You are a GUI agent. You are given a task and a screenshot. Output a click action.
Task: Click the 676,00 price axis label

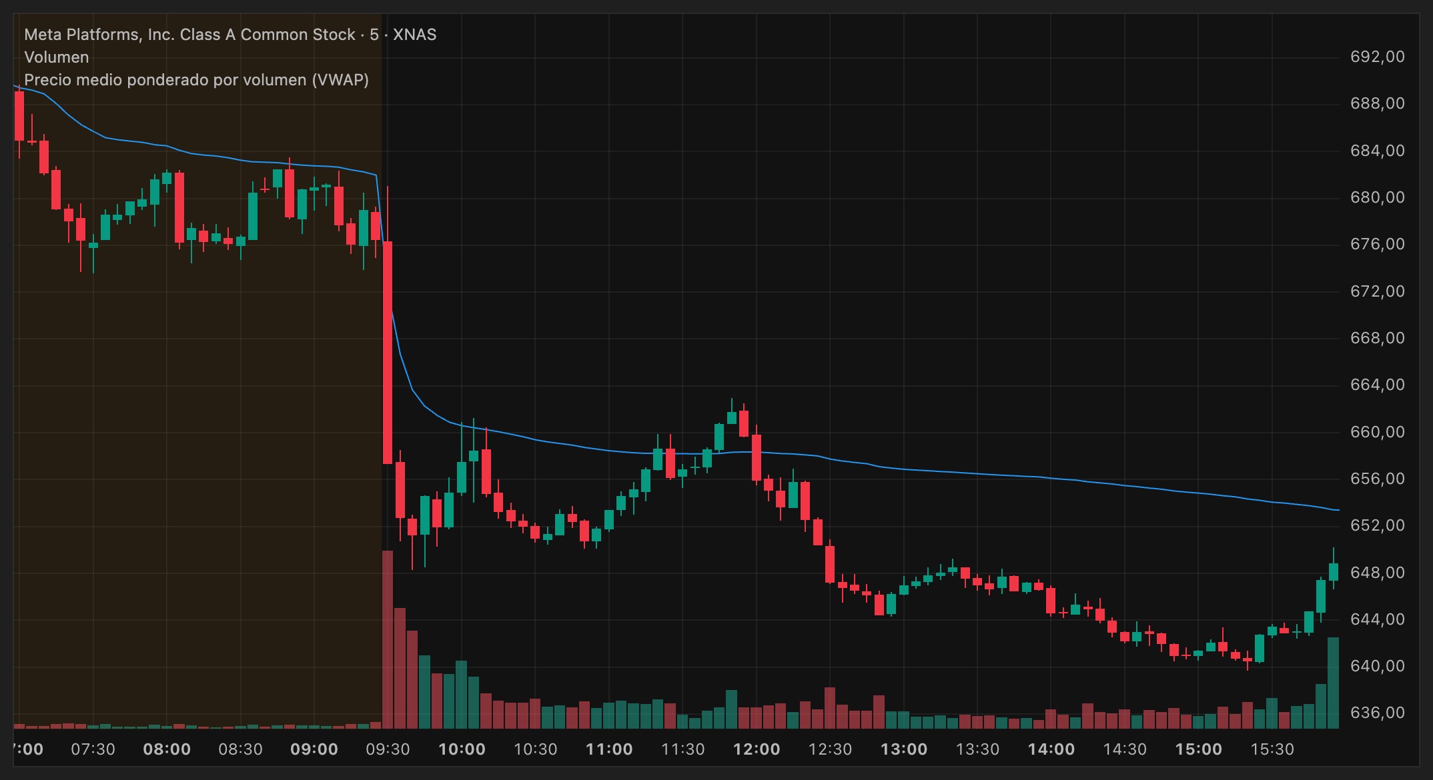point(1377,244)
